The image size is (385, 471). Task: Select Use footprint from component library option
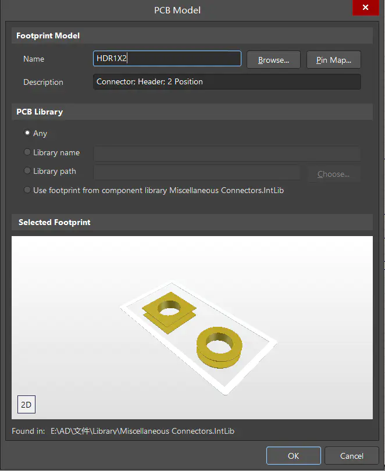[x=27, y=190]
